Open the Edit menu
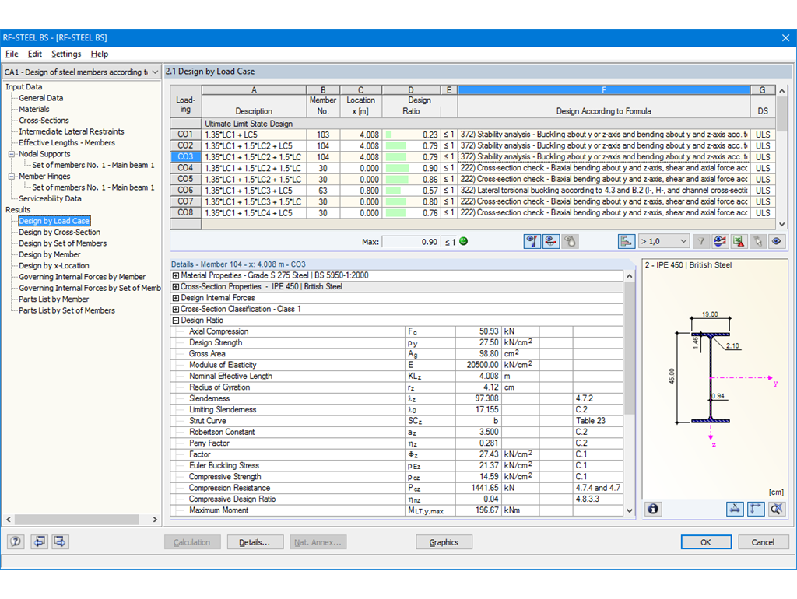Viewport: 797px width, 599px height. tap(34, 54)
